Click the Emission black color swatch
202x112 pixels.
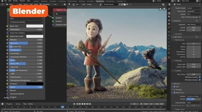(35, 84)
